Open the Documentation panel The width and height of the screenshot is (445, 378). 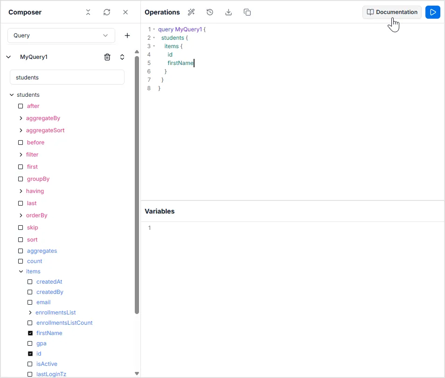click(392, 12)
